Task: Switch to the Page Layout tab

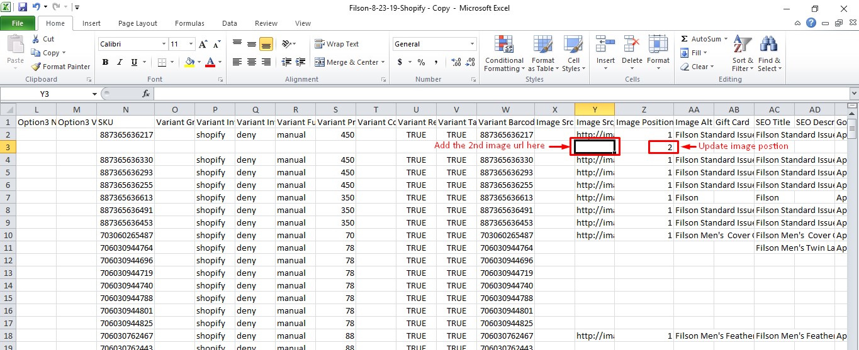Action: [x=138, y=23]
